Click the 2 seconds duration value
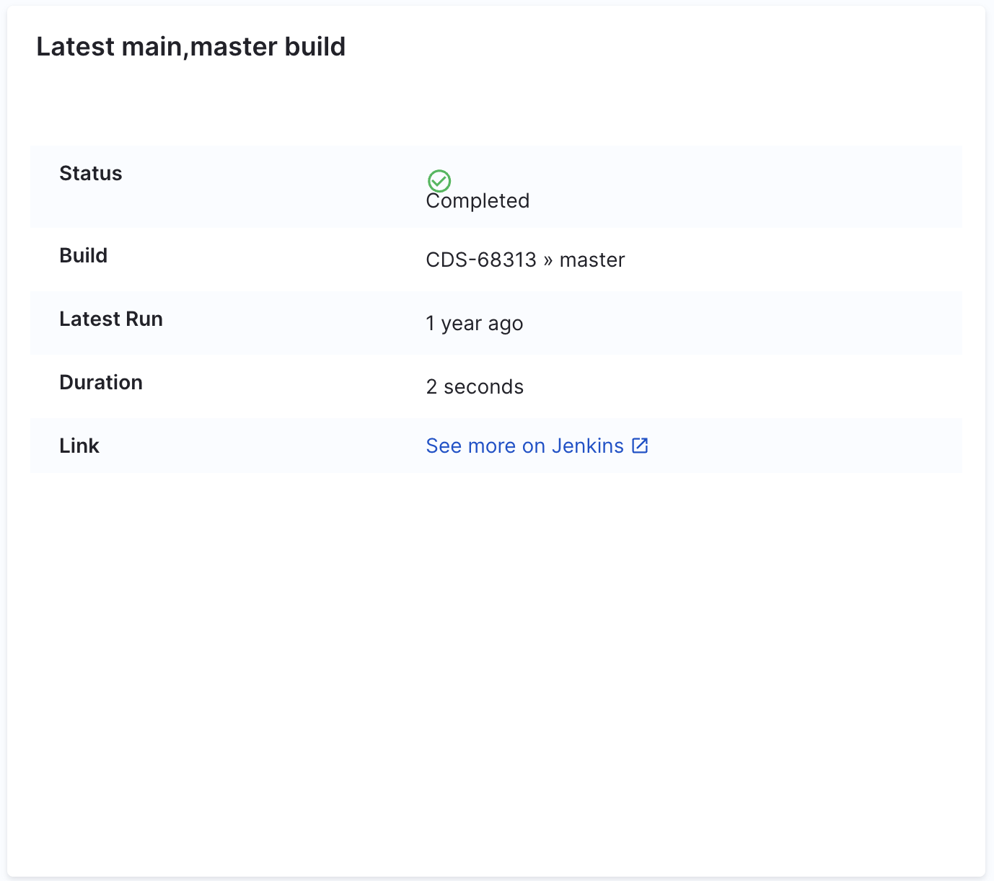 pos(475,387)
